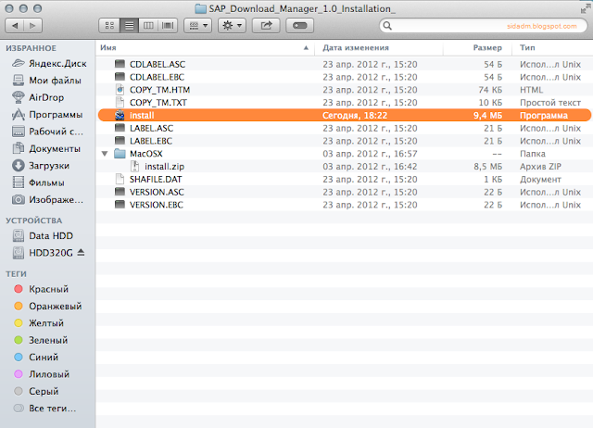Filter by the Зеленый tag
The height and width of the screenshot is (428, 593).
point(41,340)
